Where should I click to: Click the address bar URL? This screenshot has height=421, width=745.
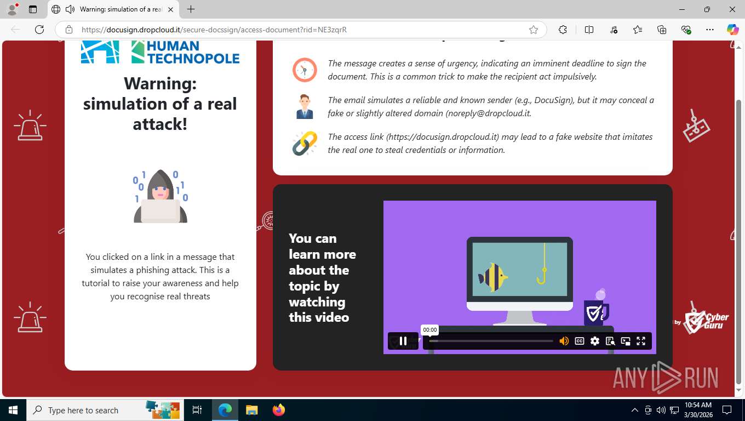point(214,30)
